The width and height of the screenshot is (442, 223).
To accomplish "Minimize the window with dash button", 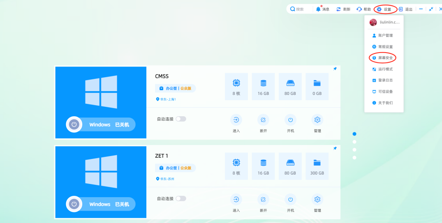I will (421, 9).
